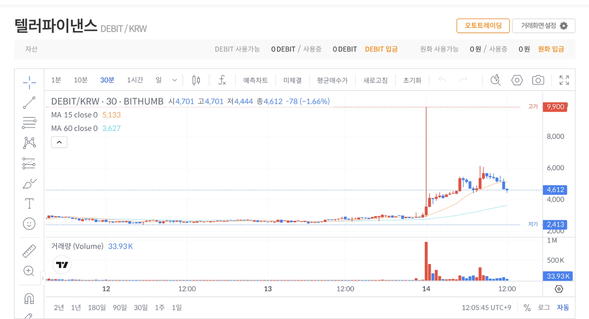The height and width of the screenshot is (319, 589).
Task: Select the 10분 interval tab
Action: click(81, 80)
